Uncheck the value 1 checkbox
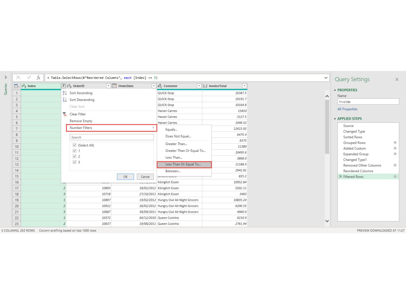 pos(75,151)
